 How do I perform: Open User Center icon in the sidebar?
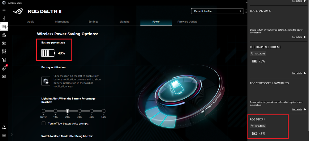point(4,127)
